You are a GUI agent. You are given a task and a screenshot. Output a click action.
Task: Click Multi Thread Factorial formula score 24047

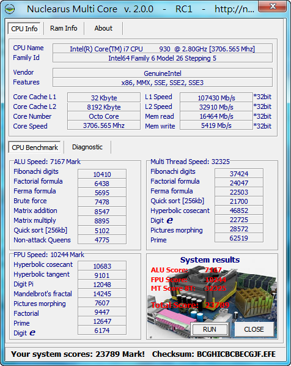pyautogui.click(x=239, y=183)
